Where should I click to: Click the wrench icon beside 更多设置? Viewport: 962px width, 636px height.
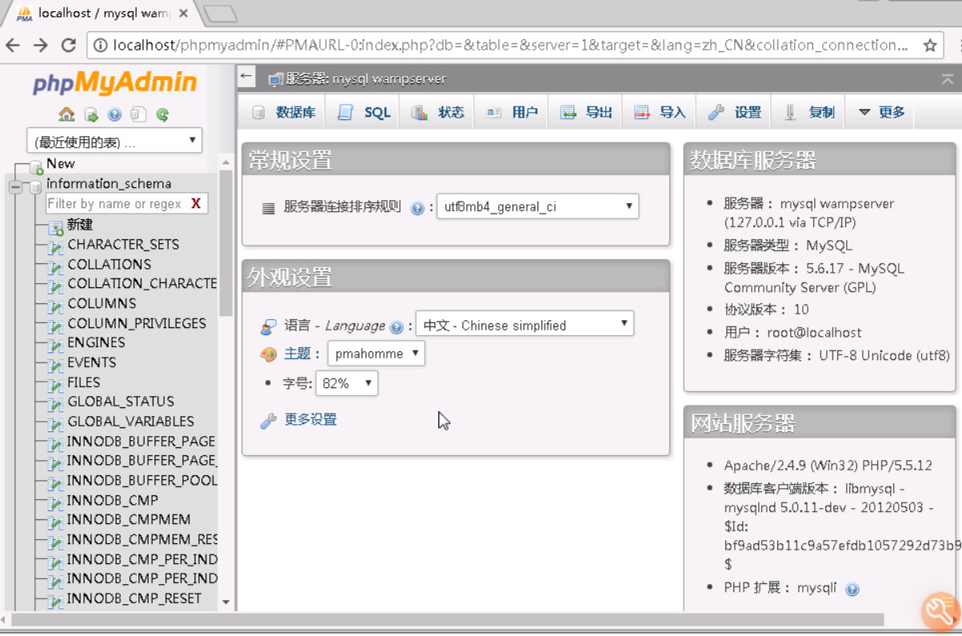[269, 421]
